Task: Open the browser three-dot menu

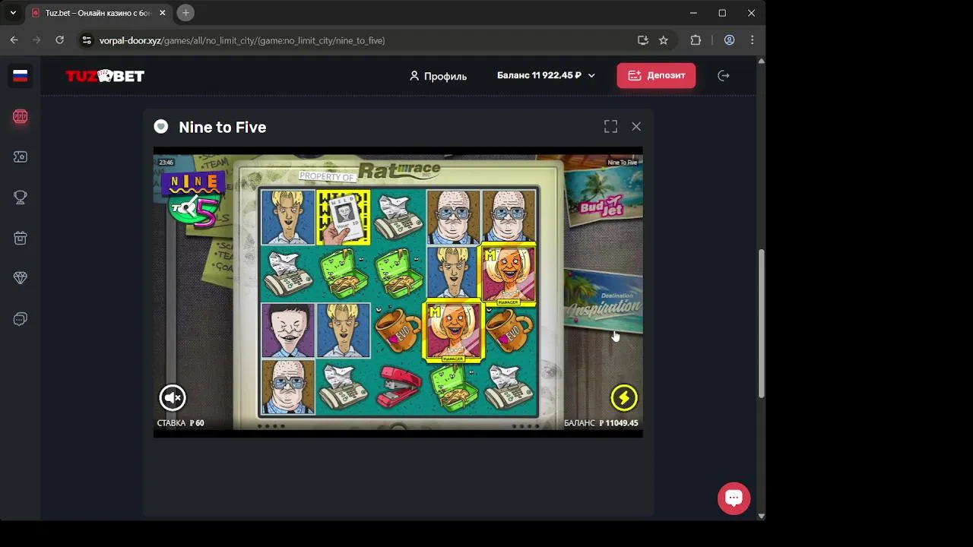Action: [753, 40]
